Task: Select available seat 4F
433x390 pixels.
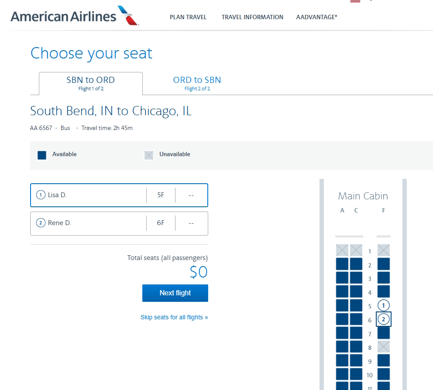Action: 384,292
